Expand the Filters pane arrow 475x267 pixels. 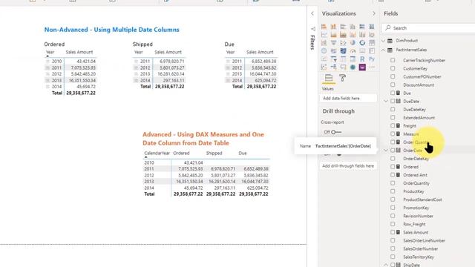click(312, 13)
